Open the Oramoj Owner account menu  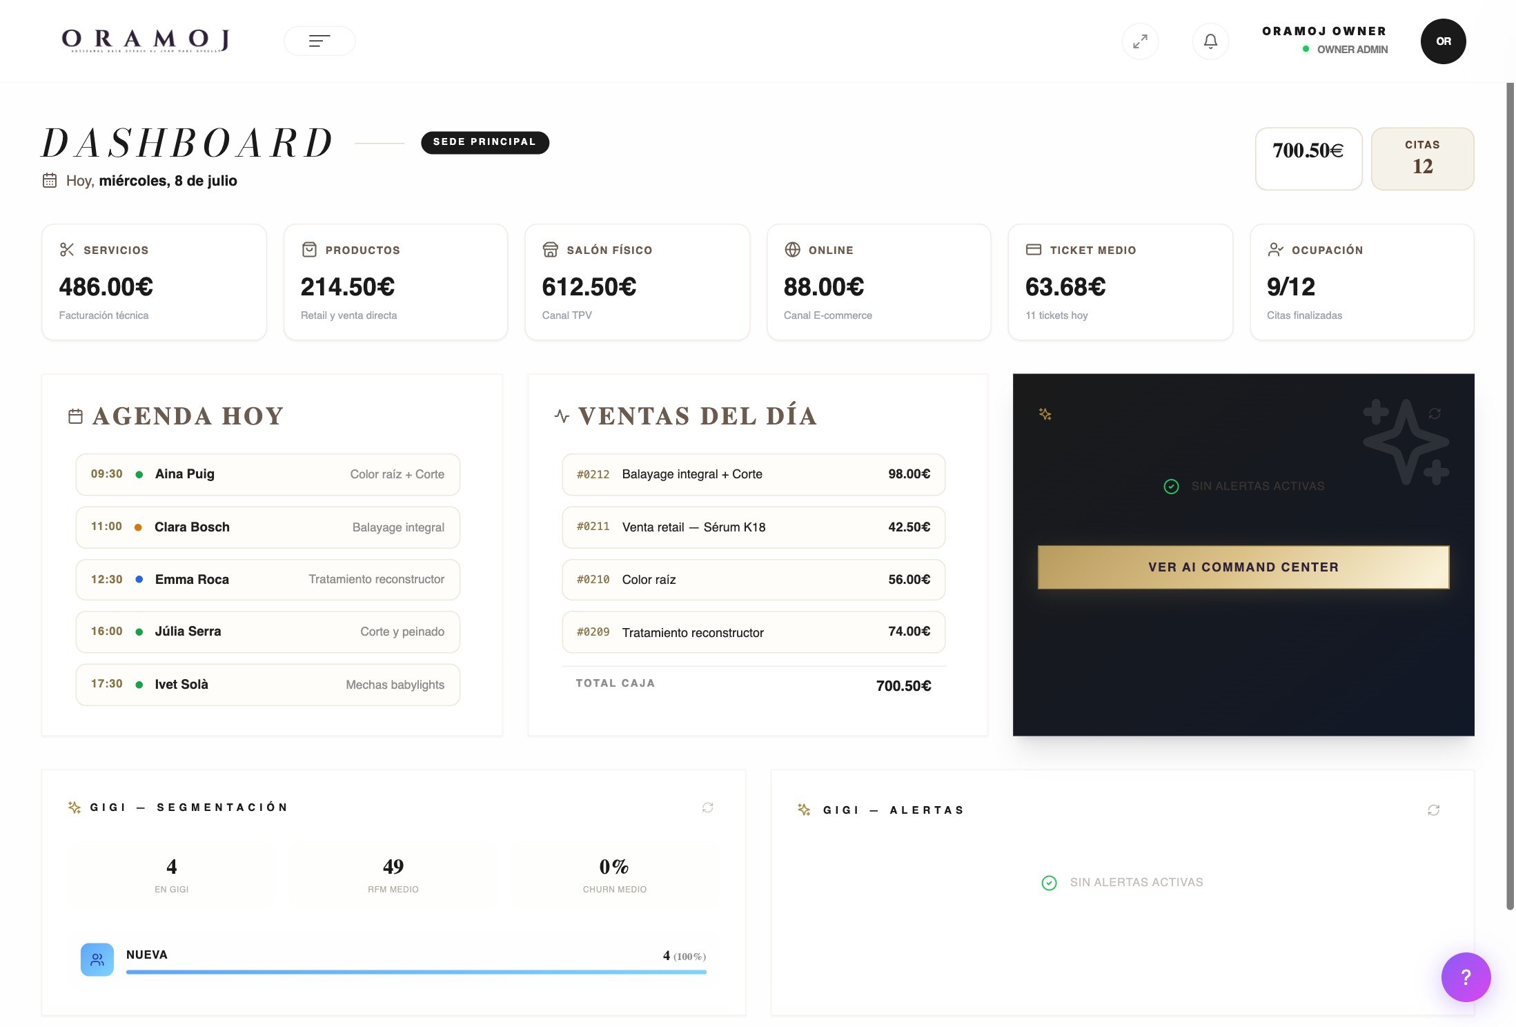[1324, 40]
